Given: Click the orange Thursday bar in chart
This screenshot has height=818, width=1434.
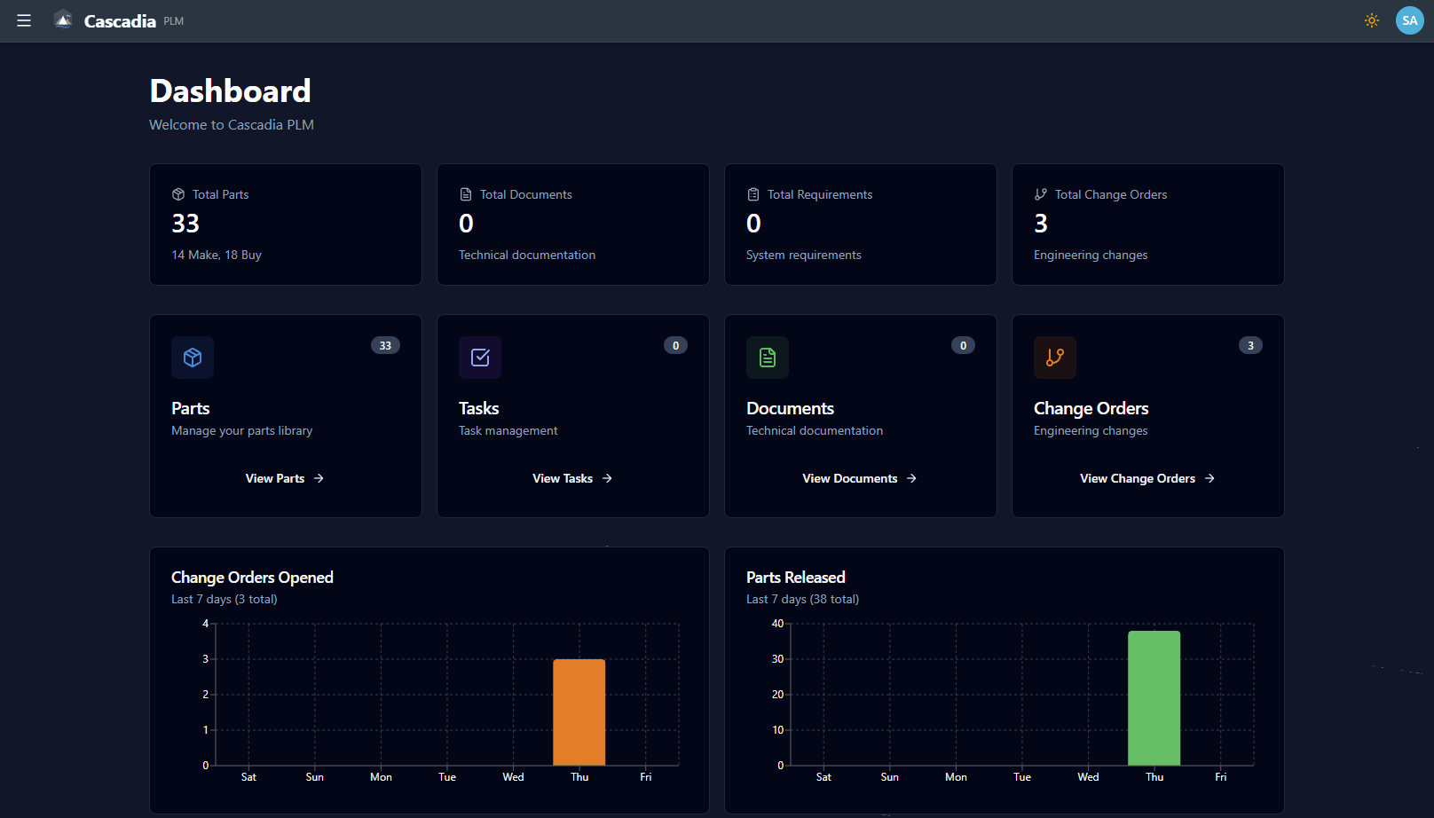Looking at the screenshot, I should point(579,712).
